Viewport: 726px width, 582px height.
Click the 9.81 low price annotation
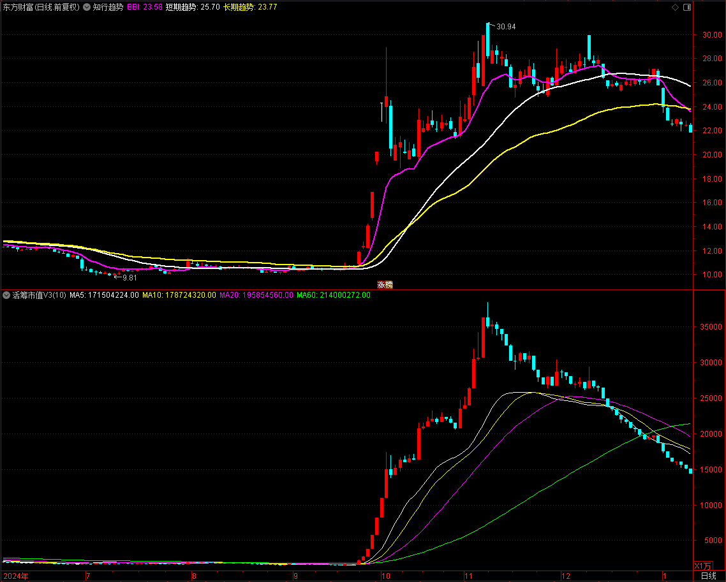(129, 278)
